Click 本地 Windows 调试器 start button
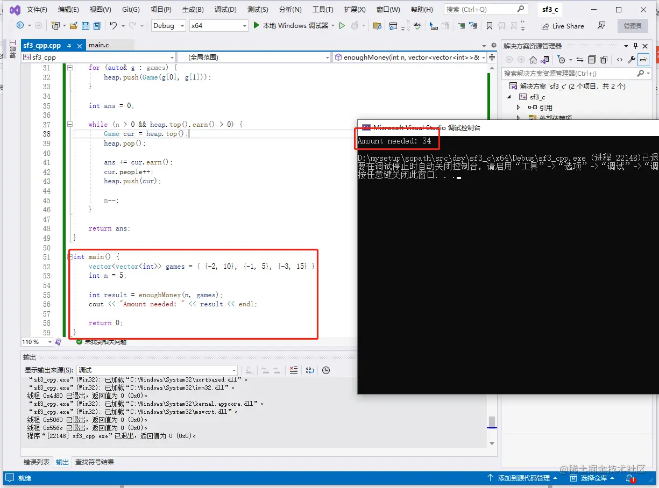Image resolution: width=659 pixels, height=488 pixels. (290, 25)
